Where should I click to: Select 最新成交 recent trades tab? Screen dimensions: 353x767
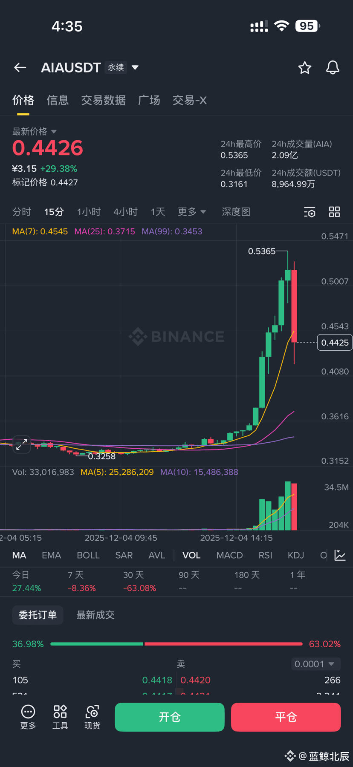click(x=95, y=615)
